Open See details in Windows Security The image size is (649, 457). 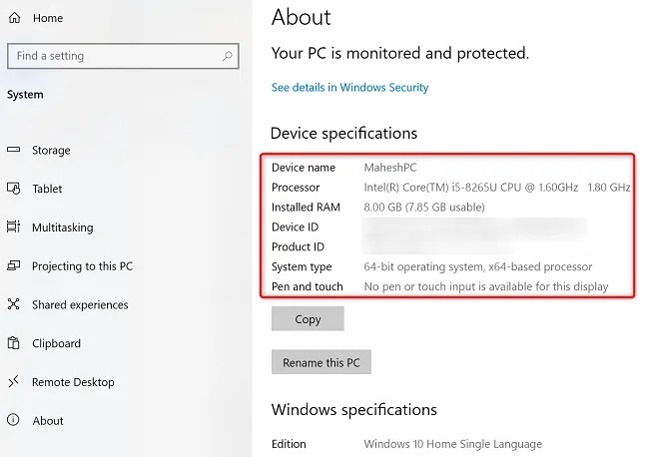click(x=349, y=88)
